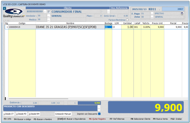Click discount cell 0.00%

(146, 27)
